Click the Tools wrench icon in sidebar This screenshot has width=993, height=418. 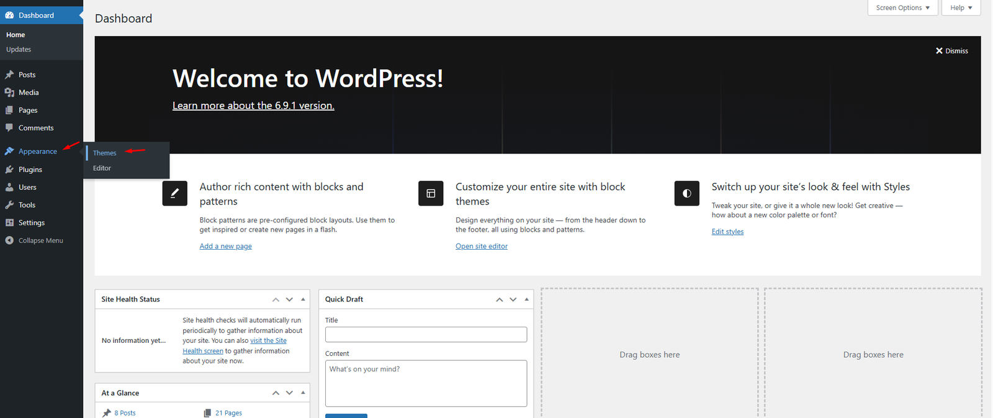[9, 205]
